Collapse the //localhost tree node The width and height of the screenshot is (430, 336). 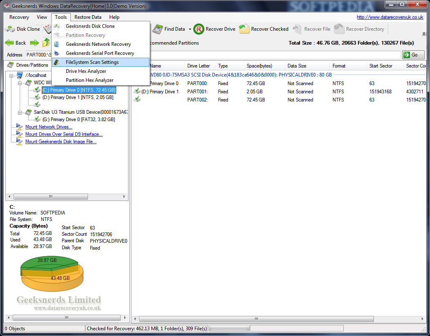point(11,75)
